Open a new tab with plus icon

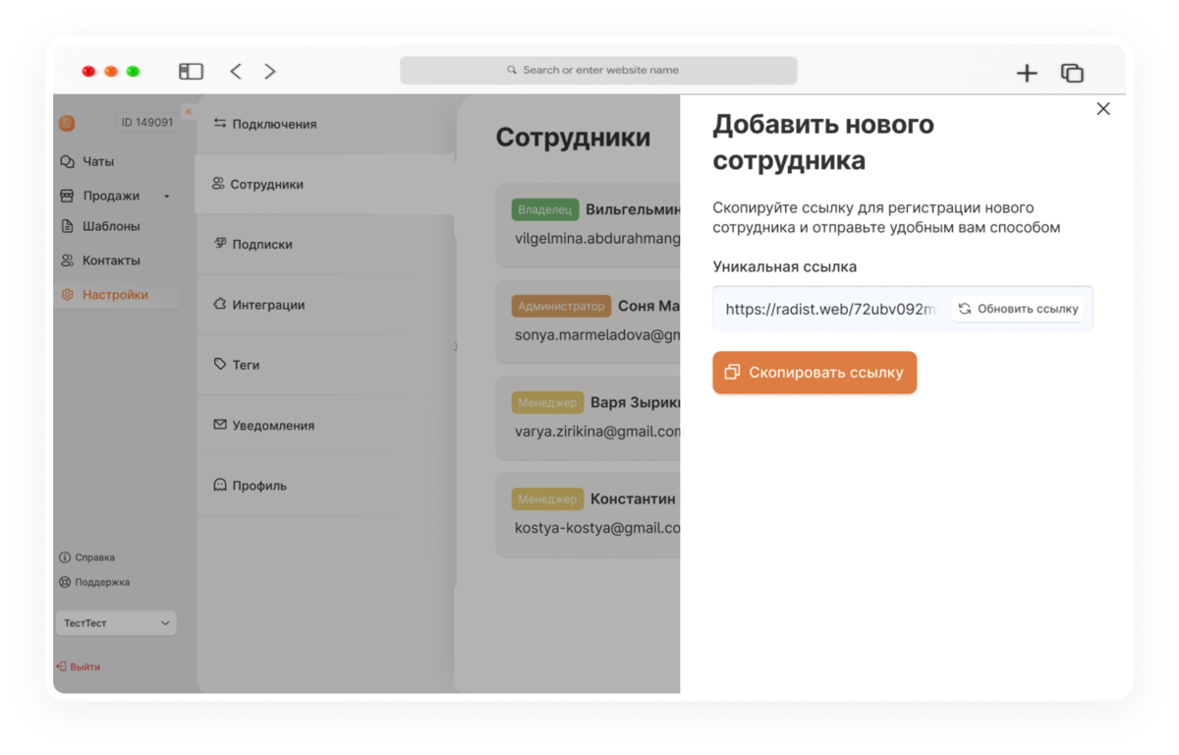1027,73
